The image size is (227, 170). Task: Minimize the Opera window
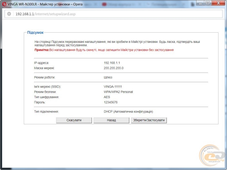point(200,3)
